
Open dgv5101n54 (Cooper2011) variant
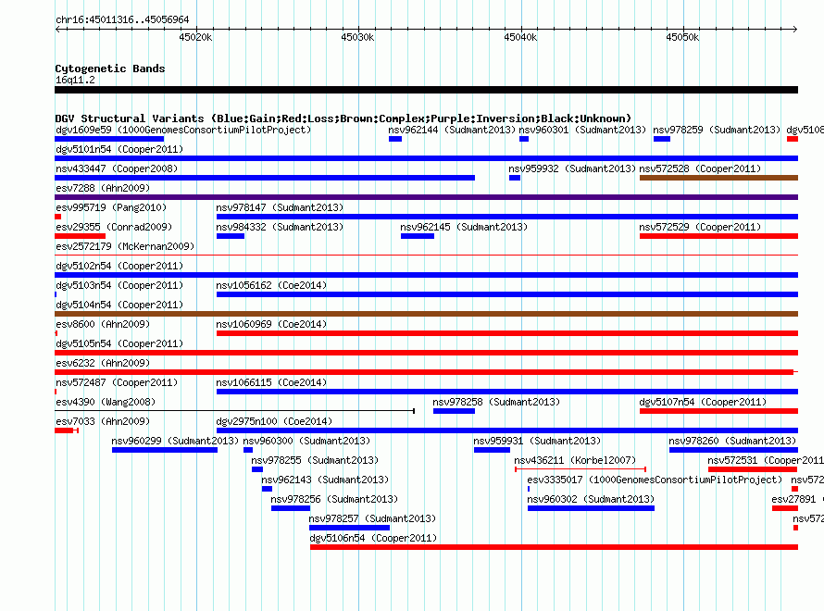119,149
